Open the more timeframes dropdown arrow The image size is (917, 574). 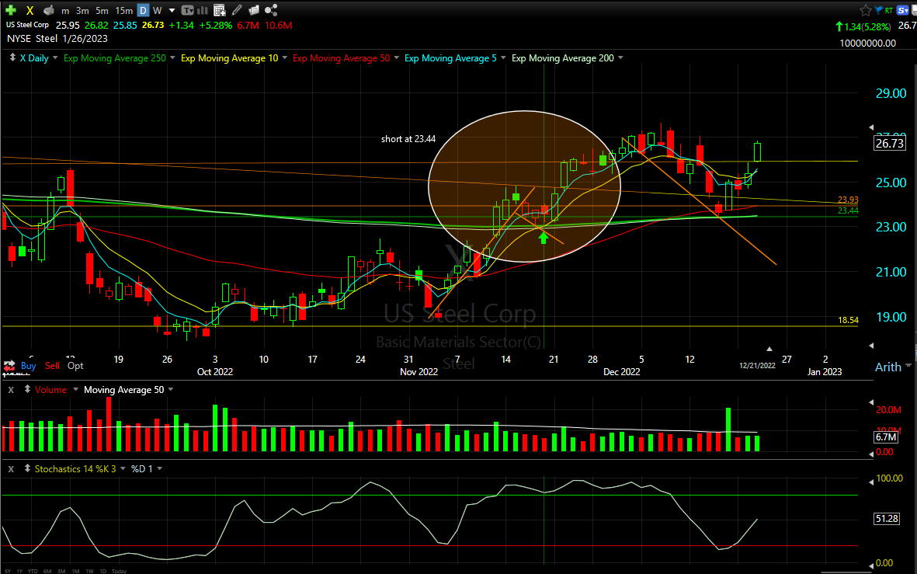[172, 11]
